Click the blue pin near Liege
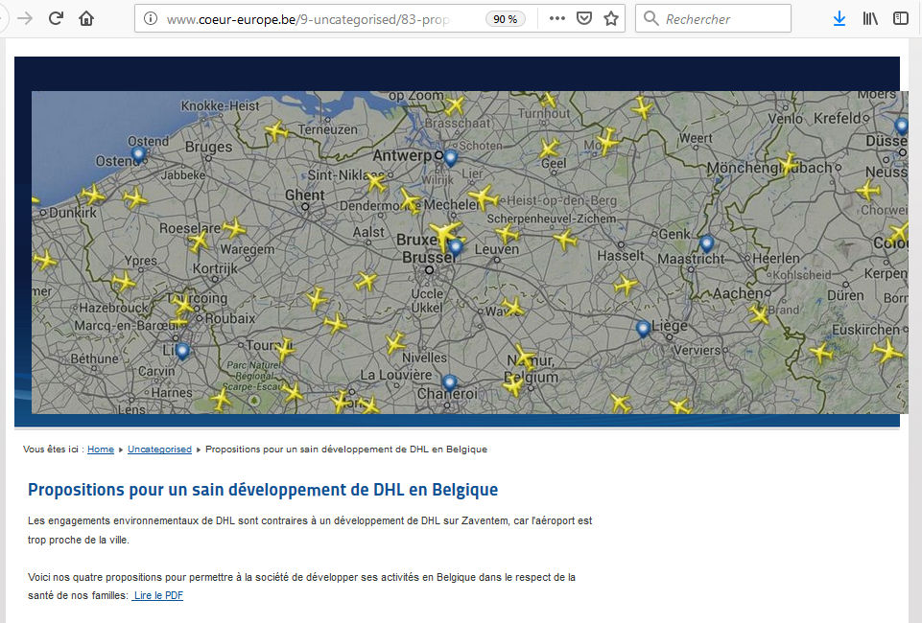This screenshot has width=922, height=623. pyautogui.click(x=643, y=329)
